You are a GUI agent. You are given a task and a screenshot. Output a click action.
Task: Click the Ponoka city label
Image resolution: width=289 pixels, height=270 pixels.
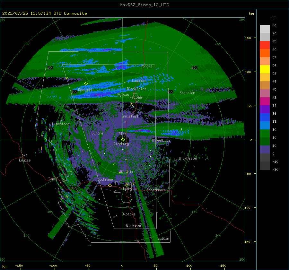[x=146, y=66]
